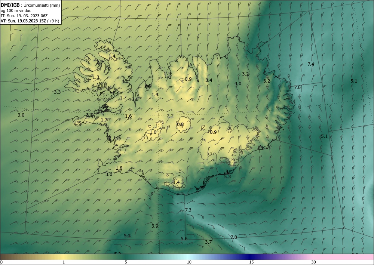The image size is (374, 265).
Task: Click the 7.3 value south of Iceland
Action: point(188,210)
